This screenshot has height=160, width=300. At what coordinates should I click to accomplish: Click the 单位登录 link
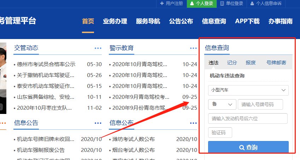pyautogui.click(x=231, y=4)
